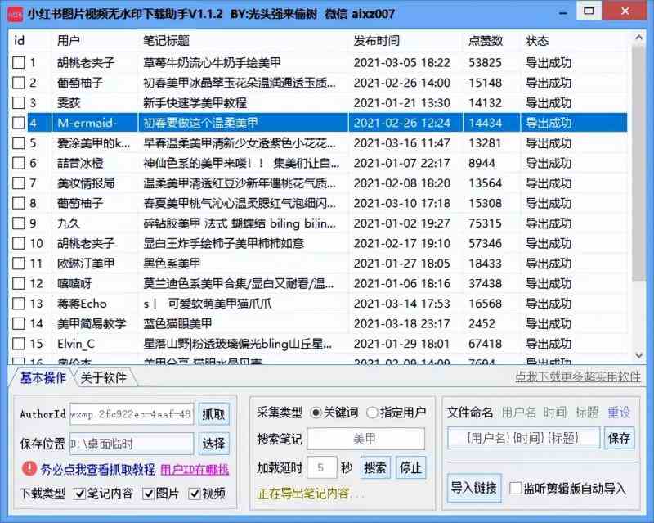Focus the file naming template field
This screenshot has width=654, height=523.
tap(523, 438)
